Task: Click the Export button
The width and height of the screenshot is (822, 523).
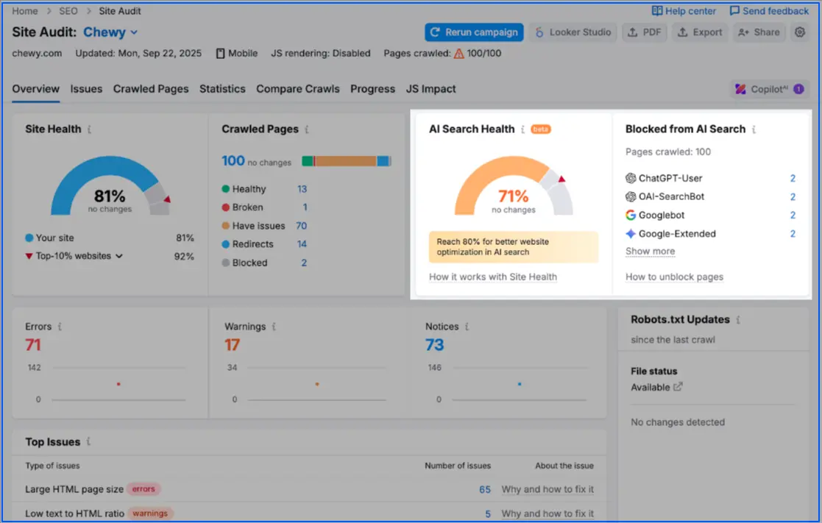Action: coord(700,32)
